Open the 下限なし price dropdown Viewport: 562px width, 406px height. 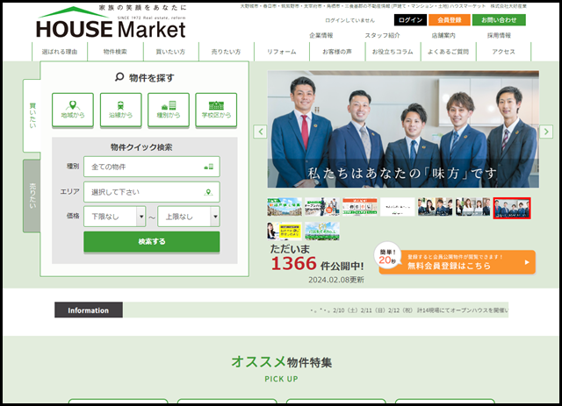pos(115,217)
